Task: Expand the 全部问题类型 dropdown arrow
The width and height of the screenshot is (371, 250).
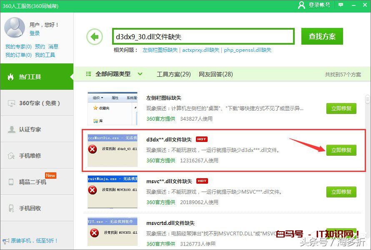Action: [140, 74]
